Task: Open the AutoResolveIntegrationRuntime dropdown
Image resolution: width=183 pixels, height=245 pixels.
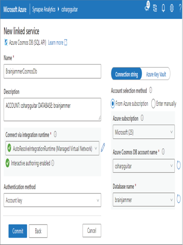Action: point(52,148)
